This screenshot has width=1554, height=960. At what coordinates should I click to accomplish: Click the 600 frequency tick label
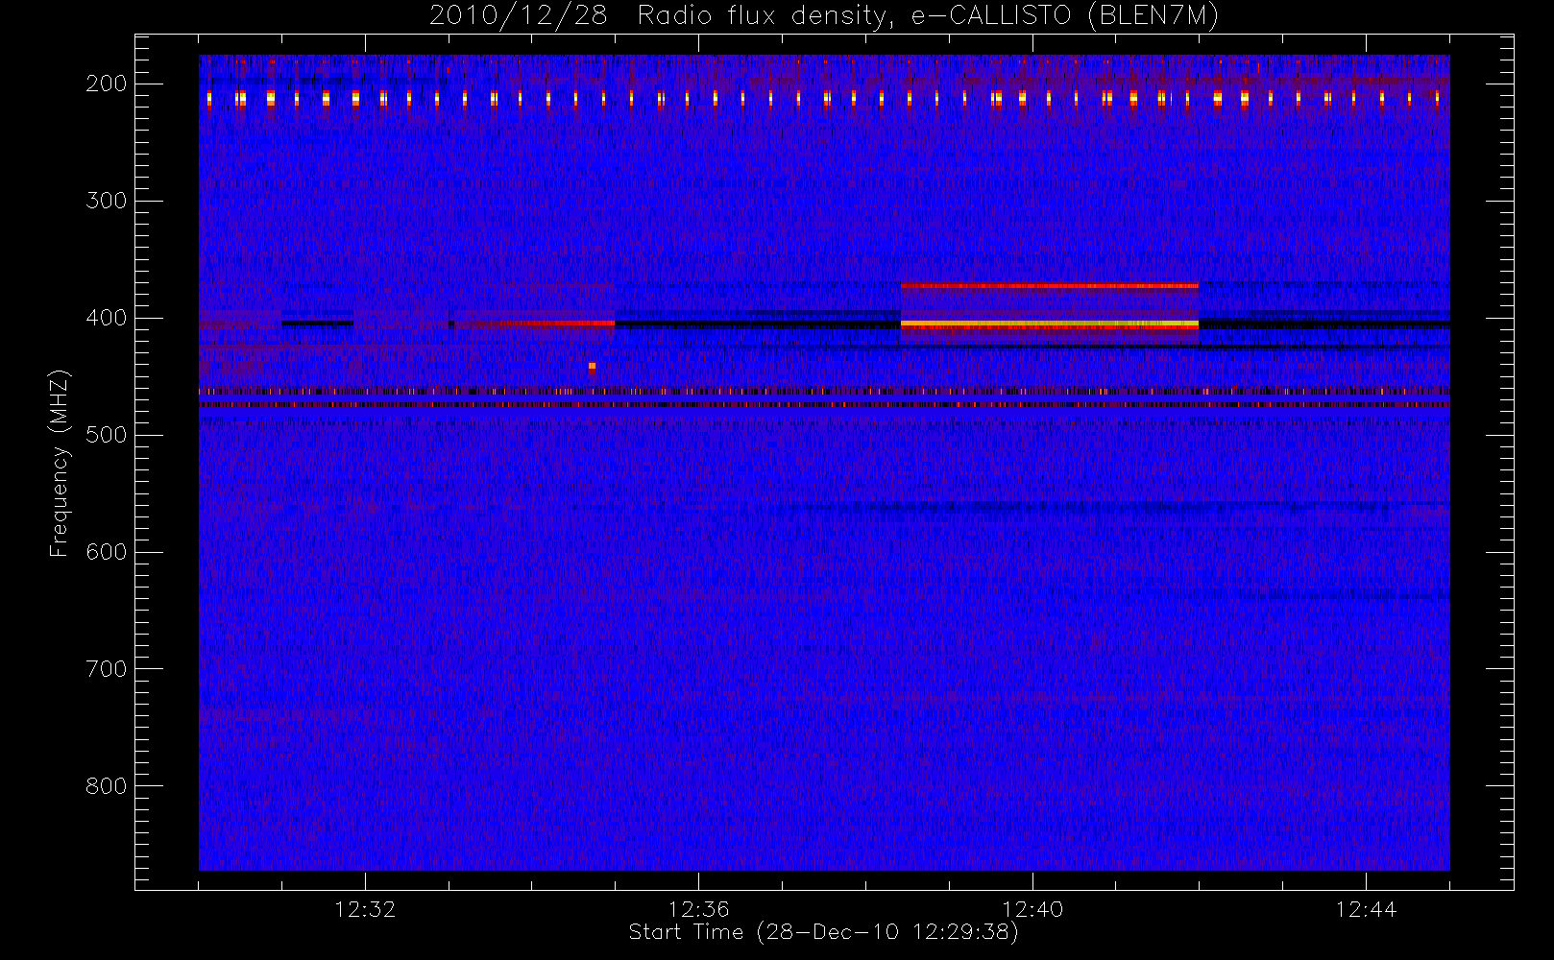coord(106,552)
